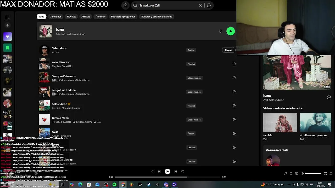The height and width of the screenshot is (188, 335).
Task: Add luna top result to library
Action: click(x=221, y=31)
